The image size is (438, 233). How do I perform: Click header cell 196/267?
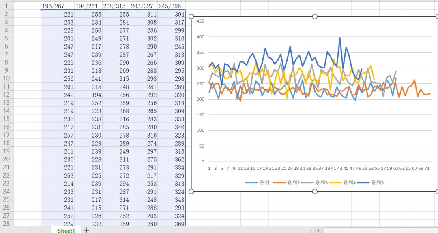pos(58,6)
